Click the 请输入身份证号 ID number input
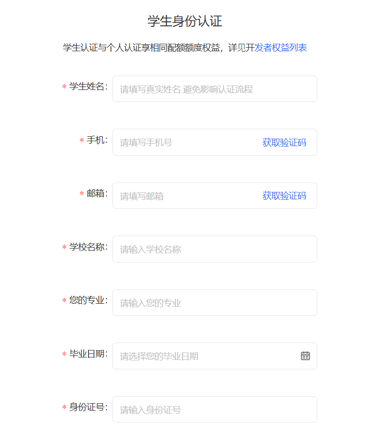389x433 pixels. 215,409
